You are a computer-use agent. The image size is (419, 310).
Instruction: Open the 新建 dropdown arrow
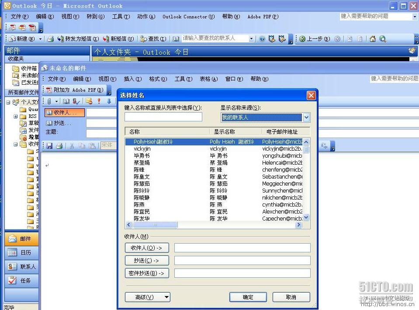(40, 39)
